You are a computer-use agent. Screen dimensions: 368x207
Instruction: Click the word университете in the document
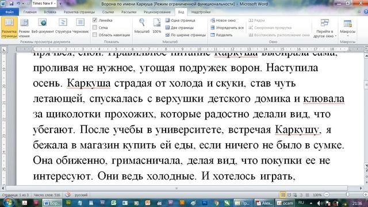(189, 129)
